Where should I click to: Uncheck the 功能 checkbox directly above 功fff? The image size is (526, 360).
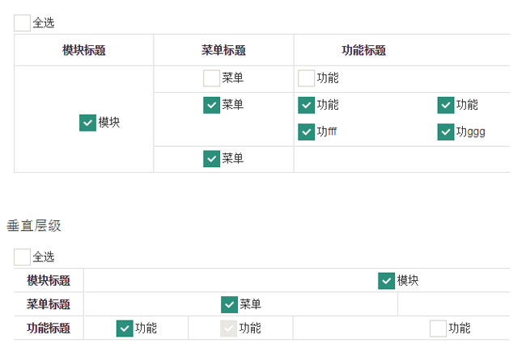click(306, 105)
